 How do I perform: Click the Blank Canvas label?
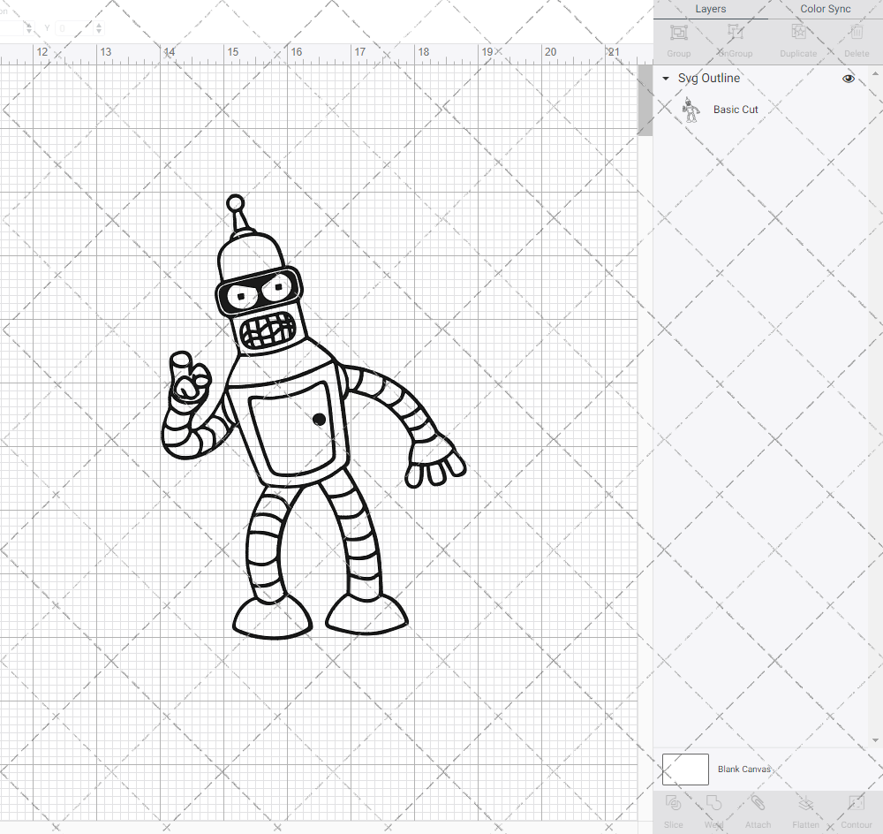[744, 769]
